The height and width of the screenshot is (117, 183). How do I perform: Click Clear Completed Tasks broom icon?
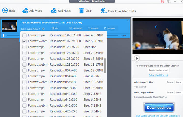pyautogui.click(x=103, y=11)
